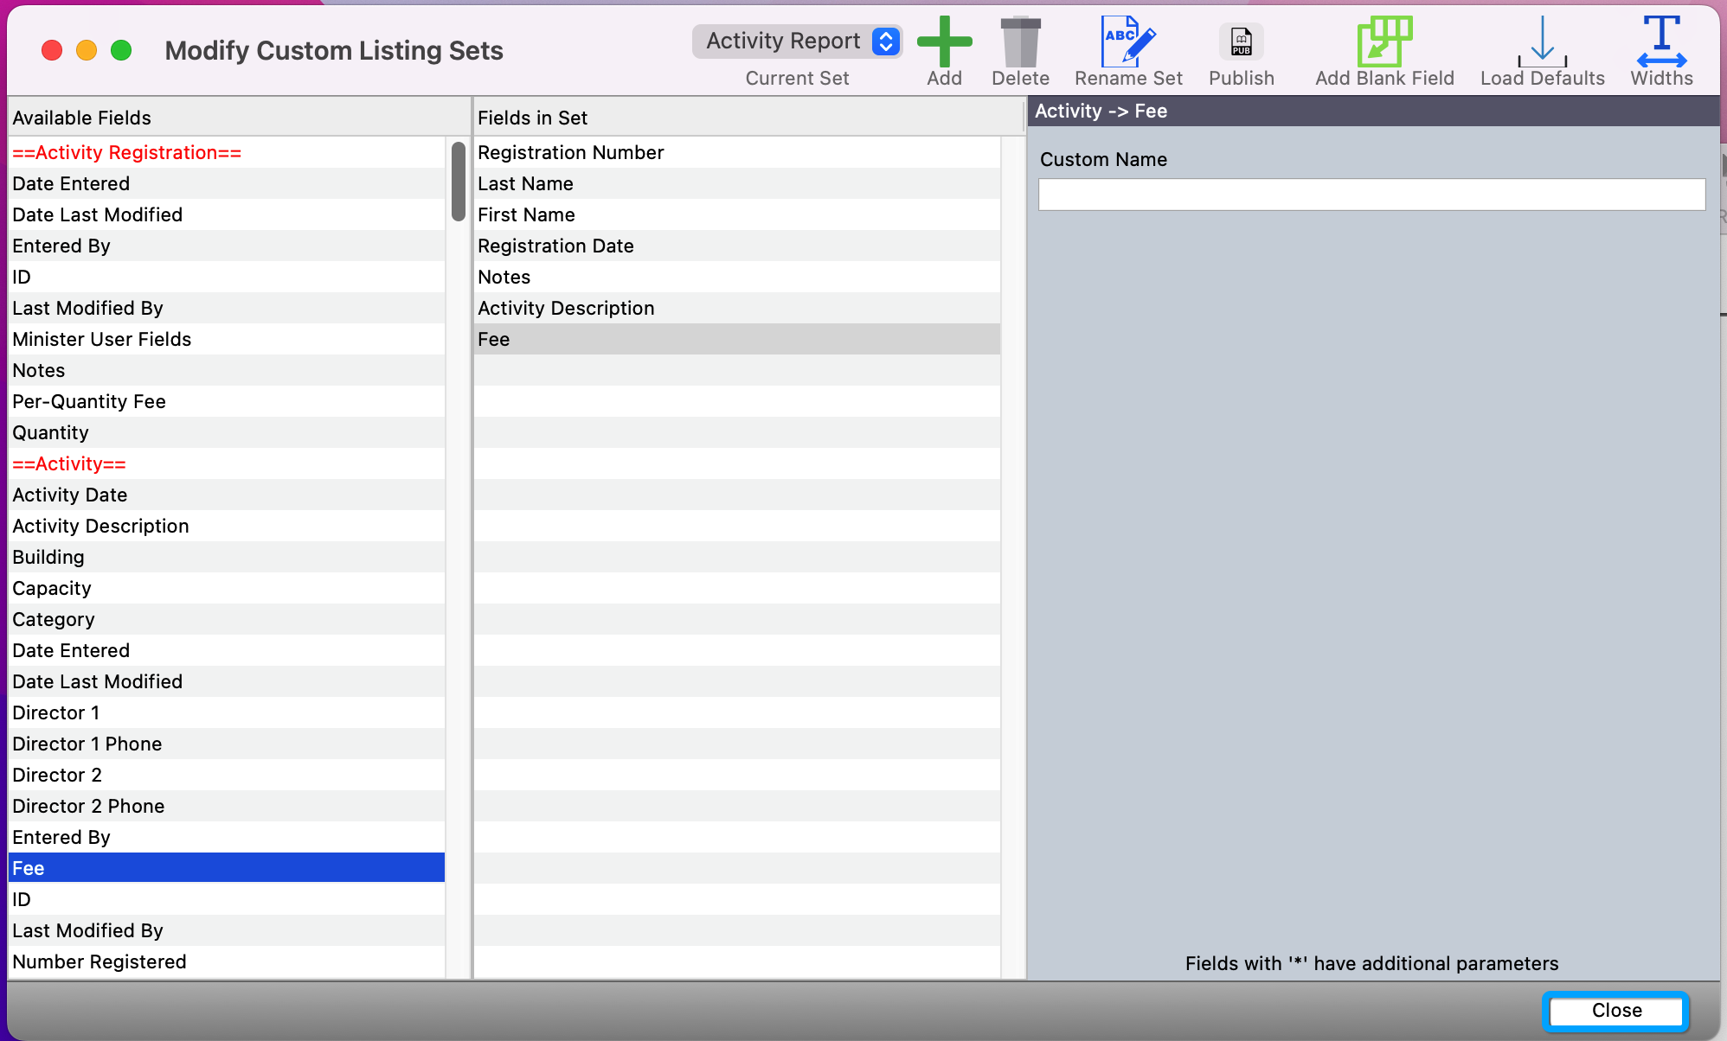Screen dimensions: 1727x1041
Task: Click the Rename Set icon
Action: pyautogui.click(x=1127, y=42)
